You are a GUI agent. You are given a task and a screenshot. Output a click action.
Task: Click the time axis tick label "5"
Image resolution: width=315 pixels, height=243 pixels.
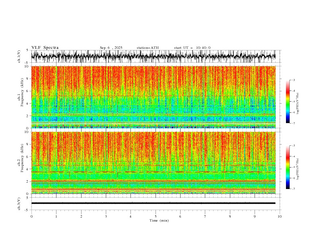[x=156, y=216]
